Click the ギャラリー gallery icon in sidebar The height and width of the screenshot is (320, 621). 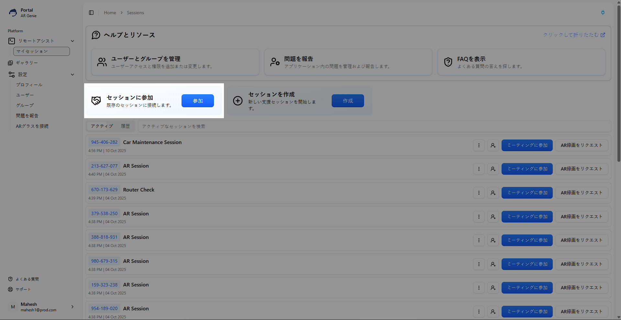11,63
